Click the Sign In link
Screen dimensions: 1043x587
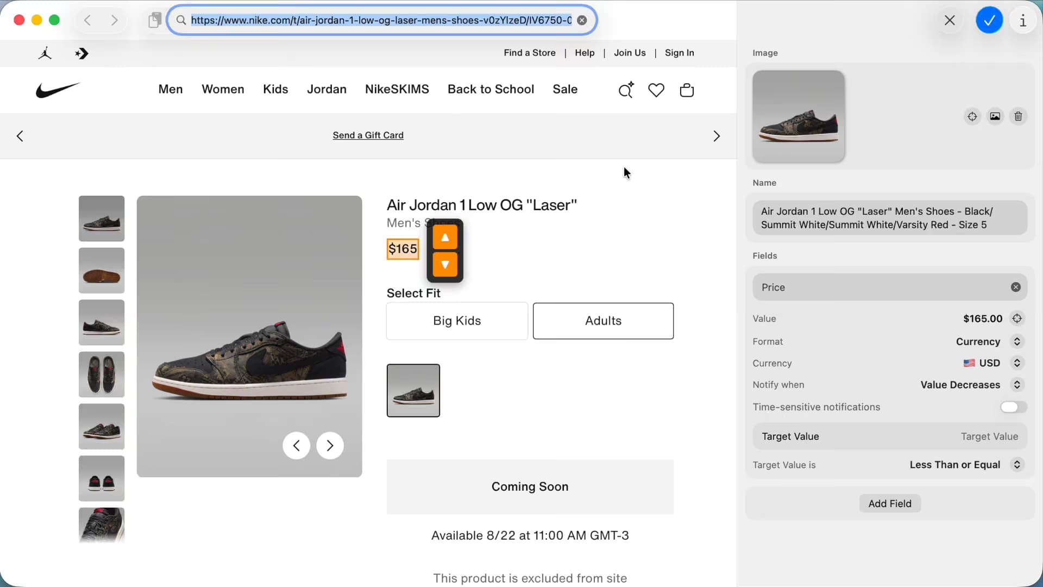coord(680,53)
